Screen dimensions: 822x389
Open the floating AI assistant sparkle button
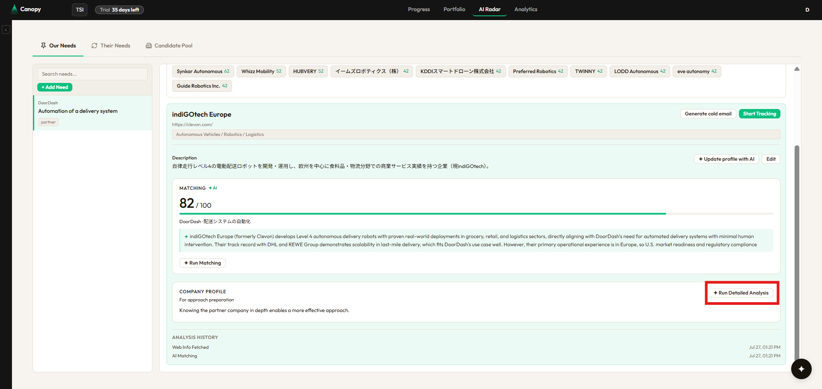[x=801, y=368]
